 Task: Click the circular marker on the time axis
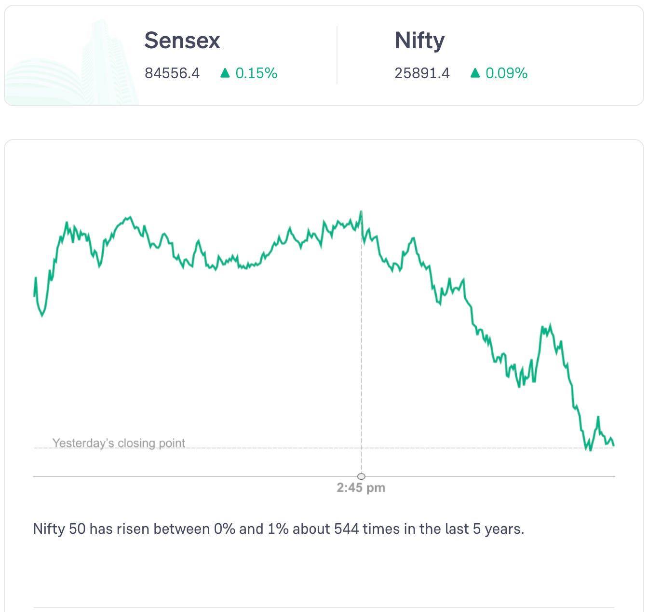(361, 476)
